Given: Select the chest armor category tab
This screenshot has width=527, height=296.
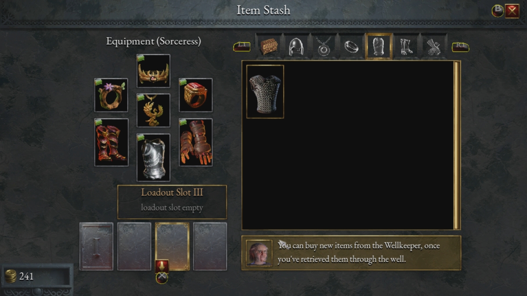Looking at the screenshot, I should click(379, 46).
